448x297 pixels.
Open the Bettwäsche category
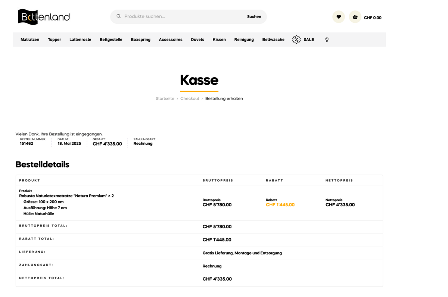point(273,40)
